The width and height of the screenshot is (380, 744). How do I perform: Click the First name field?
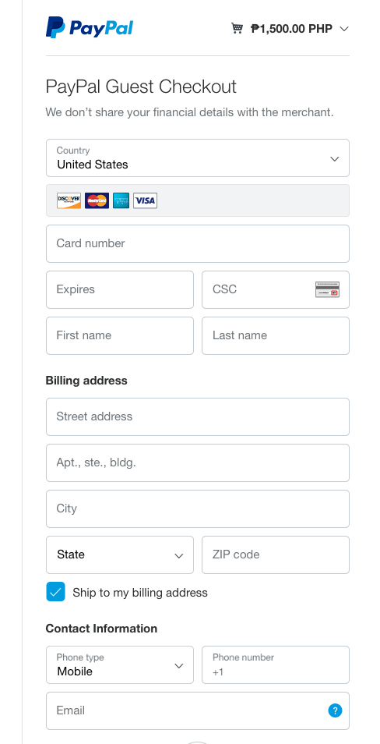pyautogui.click(x=120, y=335)
